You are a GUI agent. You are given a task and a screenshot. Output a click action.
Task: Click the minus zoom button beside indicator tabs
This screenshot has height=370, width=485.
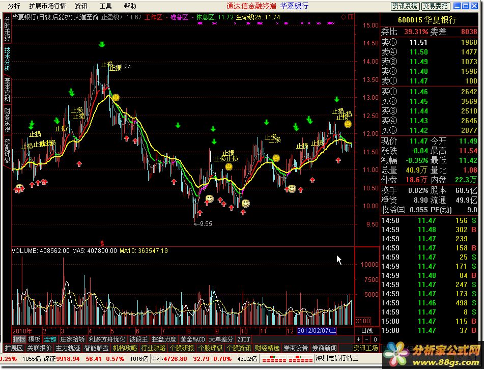[366, 339]
